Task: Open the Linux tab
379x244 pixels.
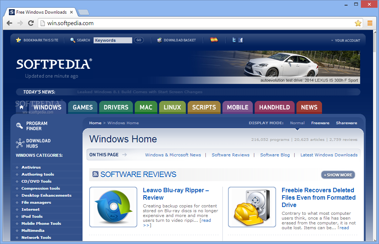Action: tap(172, 108)
